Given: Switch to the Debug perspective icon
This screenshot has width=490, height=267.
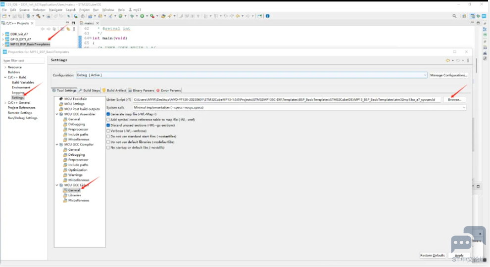Looking at the screenshot, I should 478,16.
